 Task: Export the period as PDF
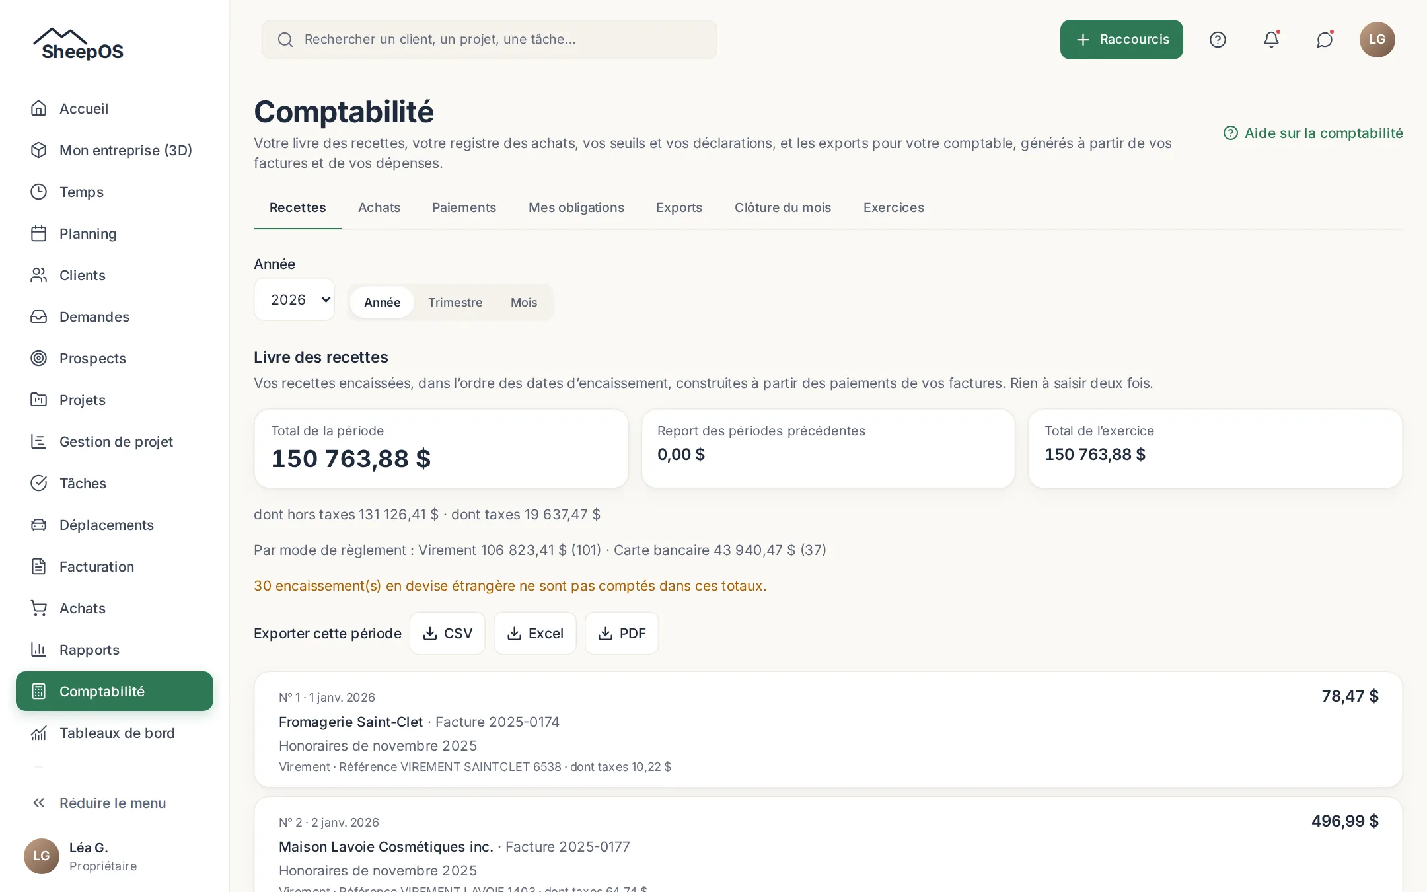pyautogui.click(x=622, y=633)
